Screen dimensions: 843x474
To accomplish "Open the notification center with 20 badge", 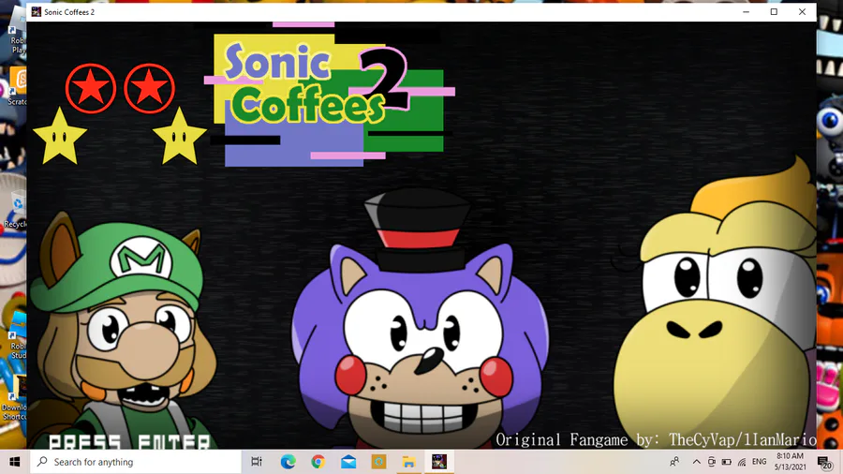I will (x=824, y=462).
